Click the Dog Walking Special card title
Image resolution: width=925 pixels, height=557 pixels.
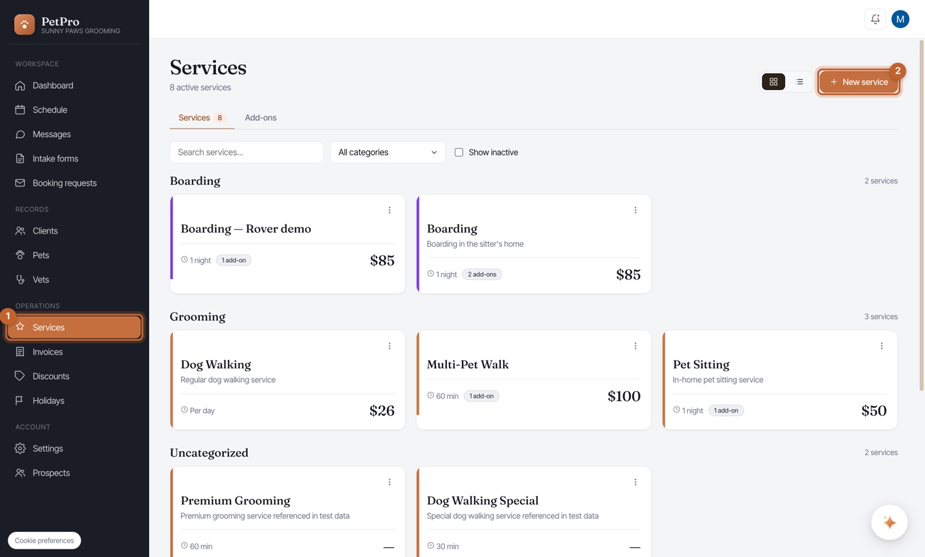pos(482,500)
